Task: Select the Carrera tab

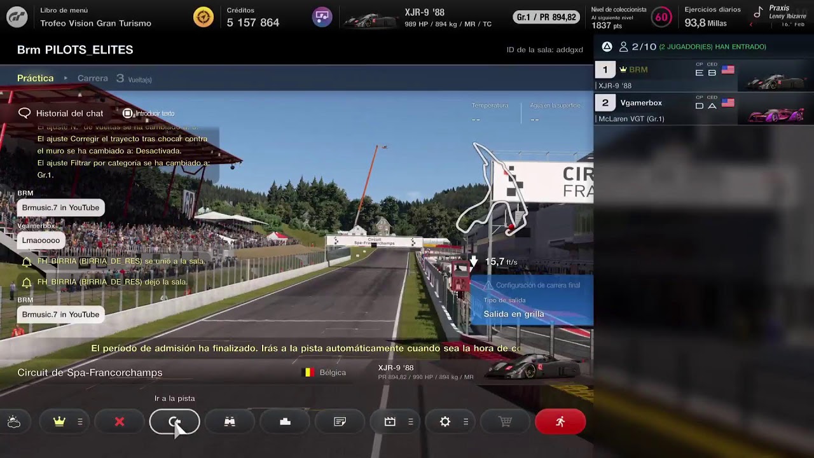Action: tap(93, 78)
